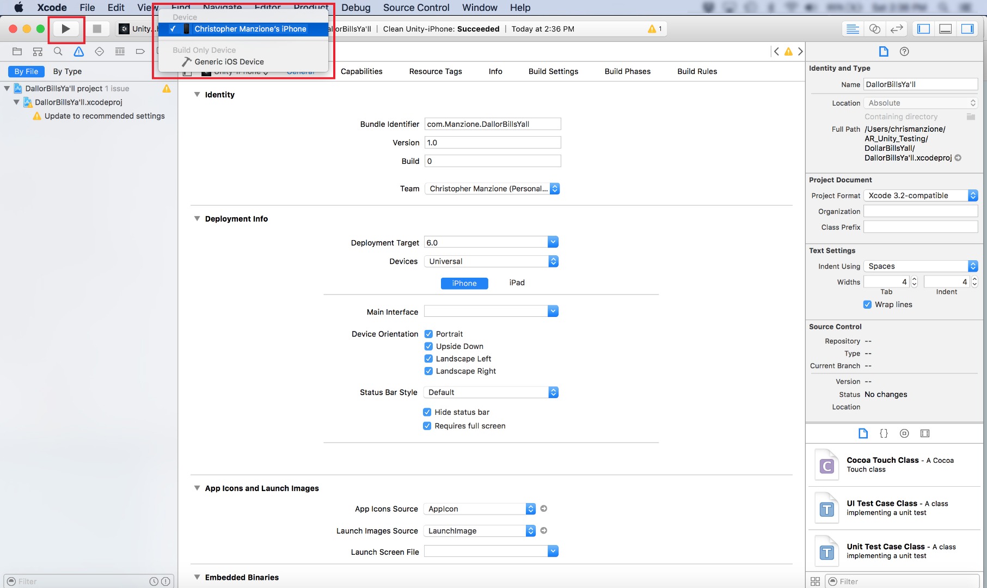Switch to Capabilities tab

point(361,71)
